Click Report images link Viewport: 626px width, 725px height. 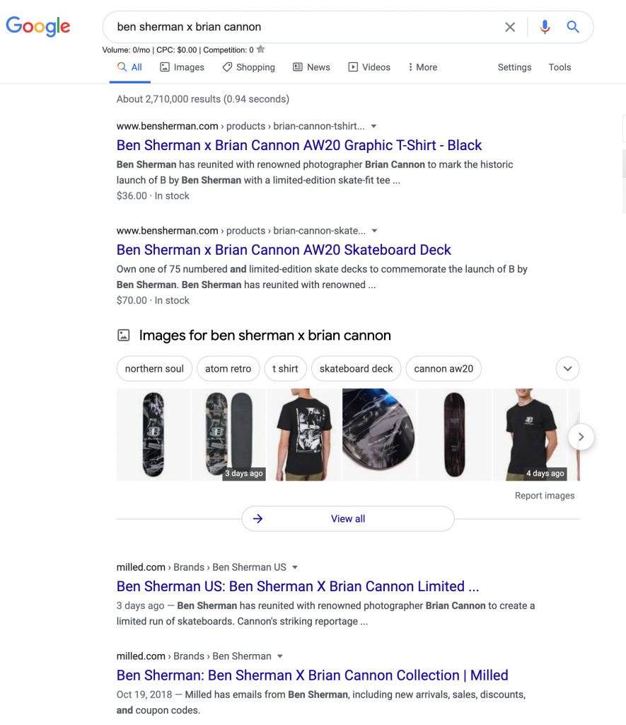coord(545,496)
